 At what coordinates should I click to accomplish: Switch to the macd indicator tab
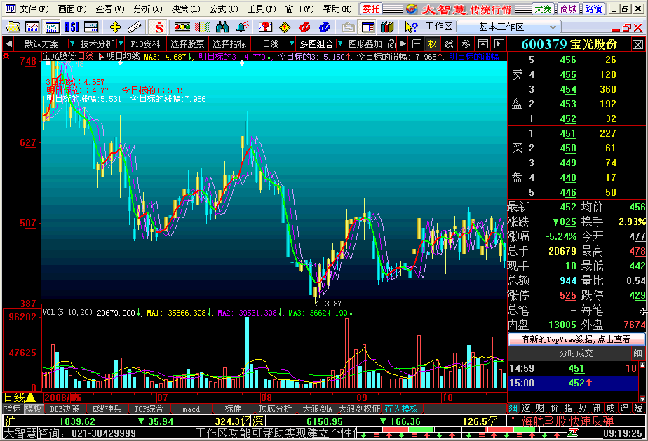pos(191,409)
